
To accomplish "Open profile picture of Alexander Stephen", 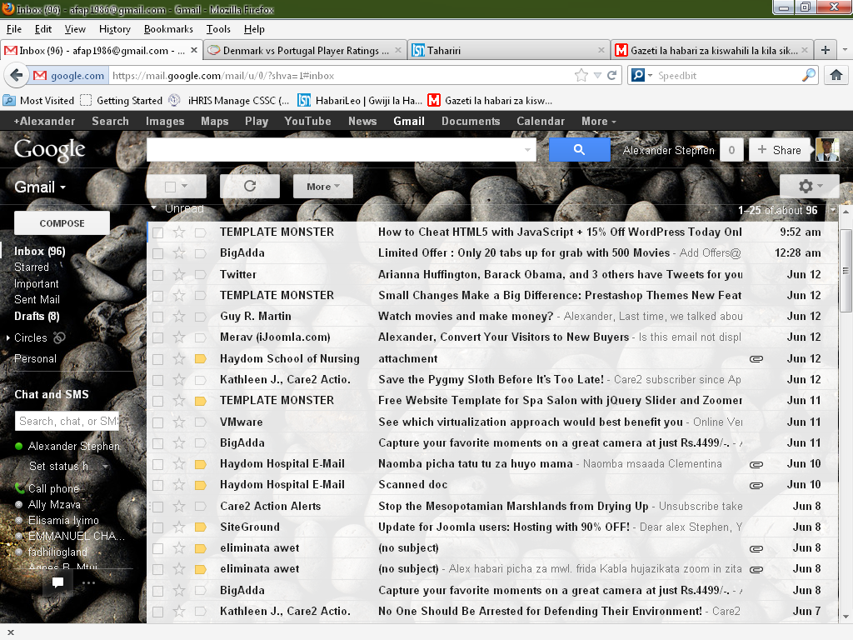I will pos(827,150).
